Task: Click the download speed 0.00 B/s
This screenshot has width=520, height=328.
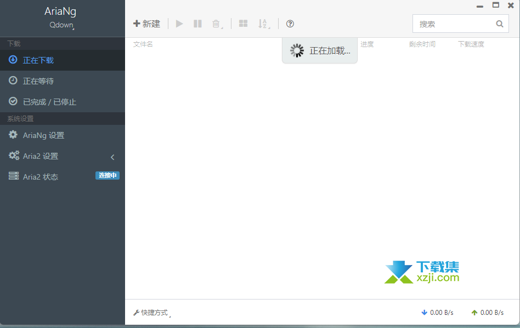Action: (x=442, y=313)
